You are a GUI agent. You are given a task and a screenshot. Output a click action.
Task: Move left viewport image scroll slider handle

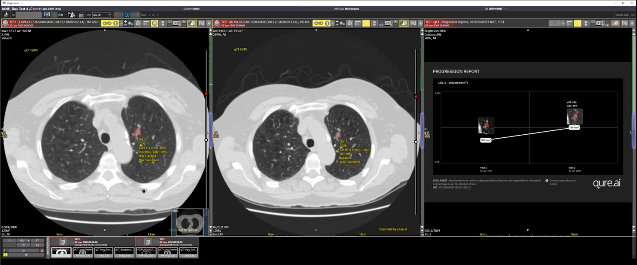point(206,140)
